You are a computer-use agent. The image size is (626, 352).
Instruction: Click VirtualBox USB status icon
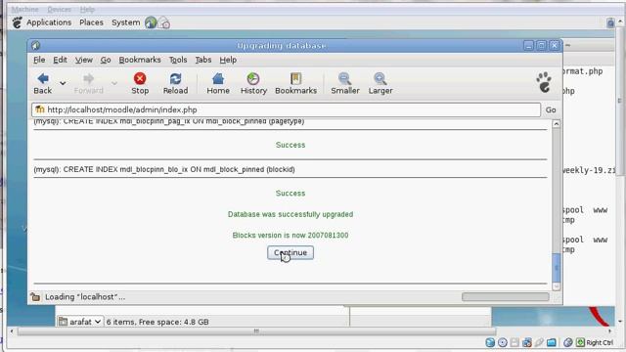pos(539,342)
